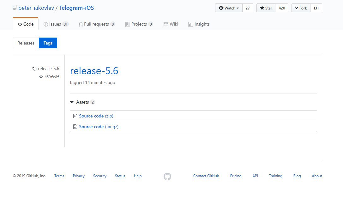Click the commit icon beside 459fe8f

pyautogui.click(x=41, y=77)
